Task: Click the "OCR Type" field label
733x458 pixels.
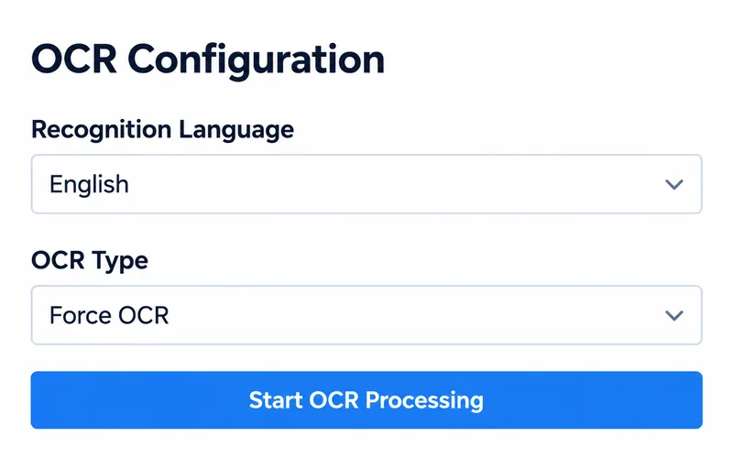Action: tap(90, 261)
